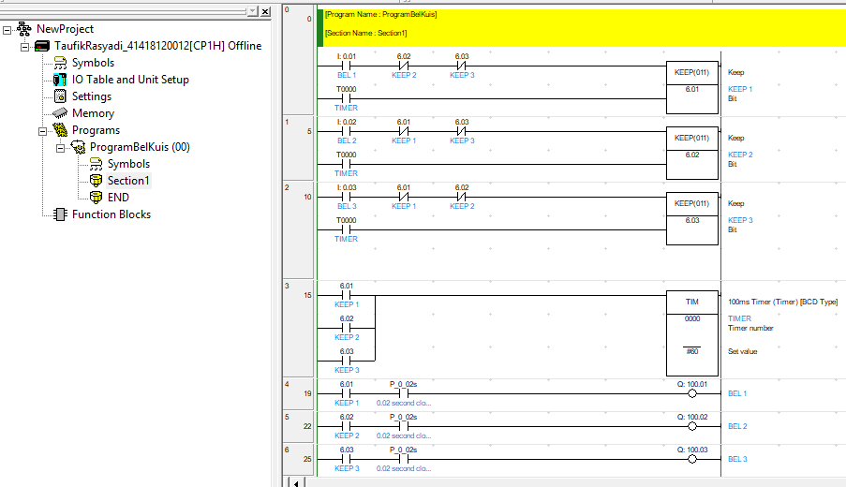Click rung 3 number margin
This screenshot has height=487, width=846.
click(299, 329)
